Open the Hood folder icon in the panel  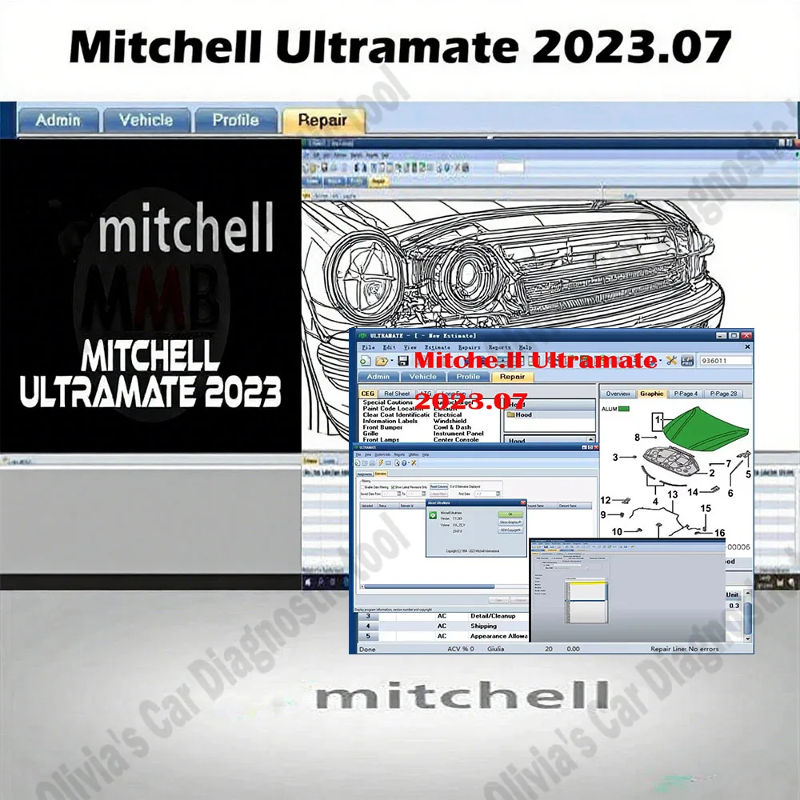tap(510, 414)
